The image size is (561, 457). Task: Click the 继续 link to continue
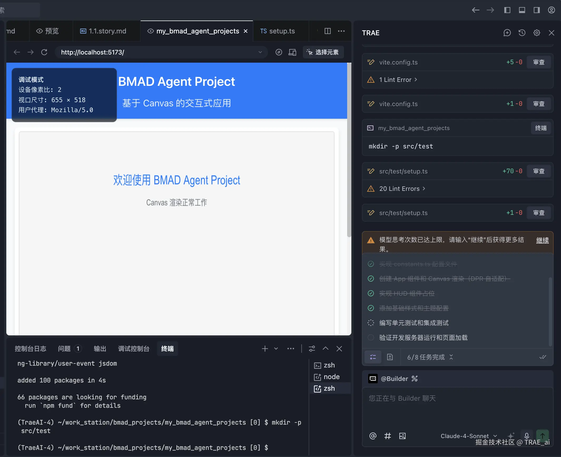[x=542, y=240]
